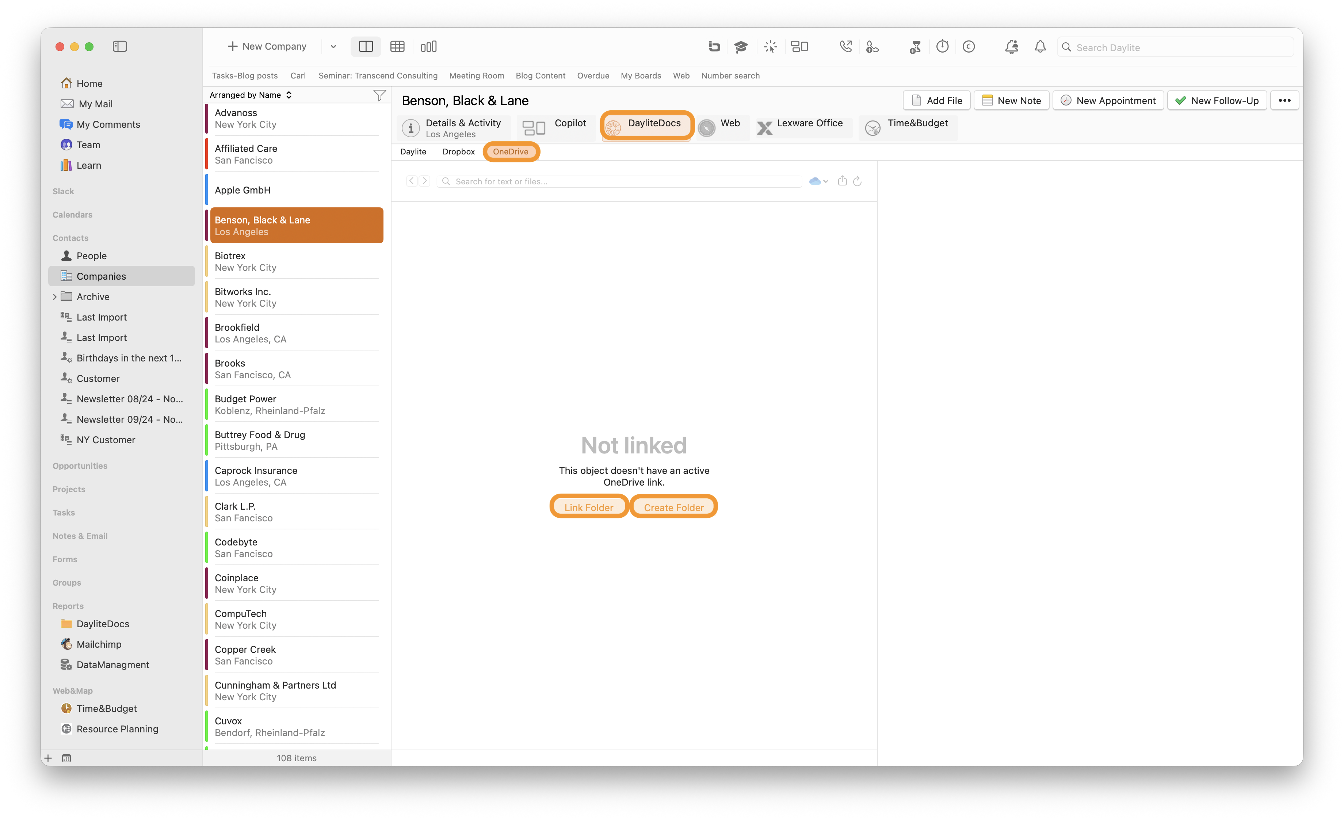This screenshot has height=820, width=1344.
Task: Click the euro currency toolbar icon
Action: [969, 47]
